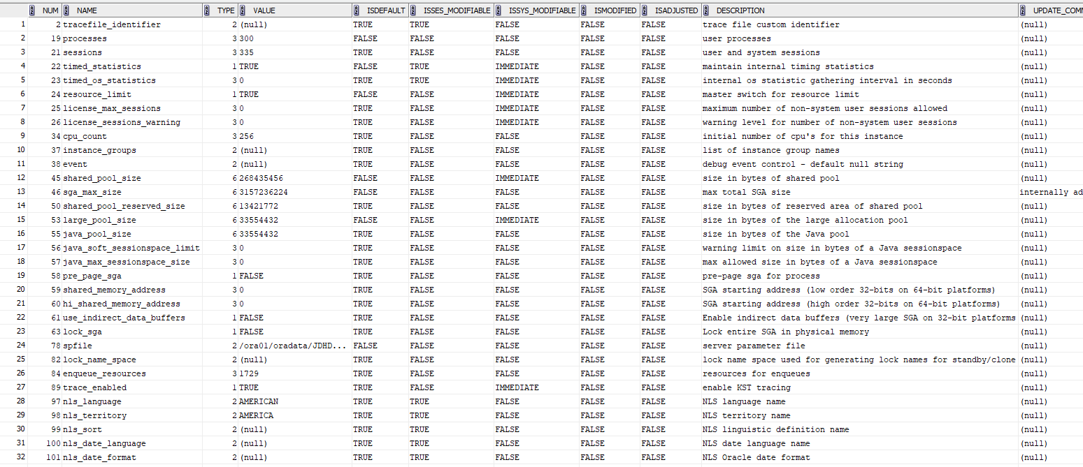The height and width of the screenshot is (467, 1083).
Task: Select the spfile value path cell
Action: tap(292, 346)
